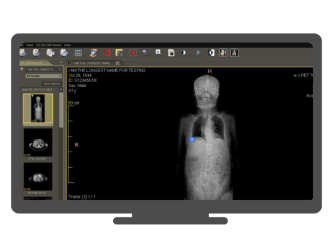Click the synchronize rotating arrows icon

coord(93,53)
